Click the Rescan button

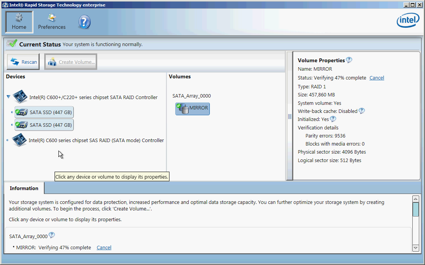tap(23, 62)
